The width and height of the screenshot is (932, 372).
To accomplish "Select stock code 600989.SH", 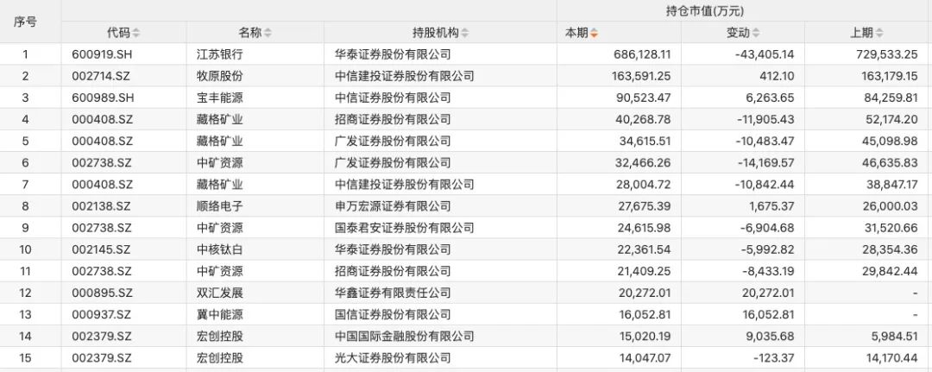I will pos(103,98).
